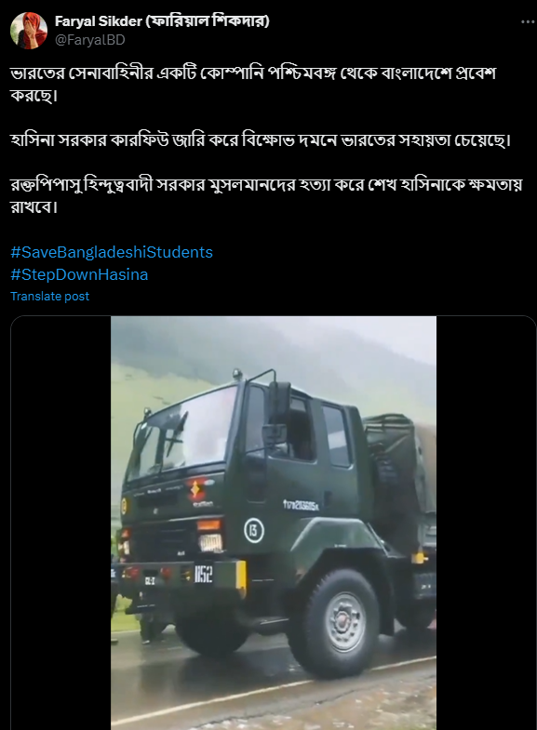Open the #StepDownHasina hashtag
Viewport: 537px width, 730px height.
tap(79, 274)
